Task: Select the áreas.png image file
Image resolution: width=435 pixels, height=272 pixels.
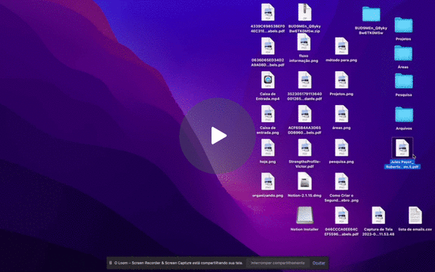Action: tap(341, 114)
